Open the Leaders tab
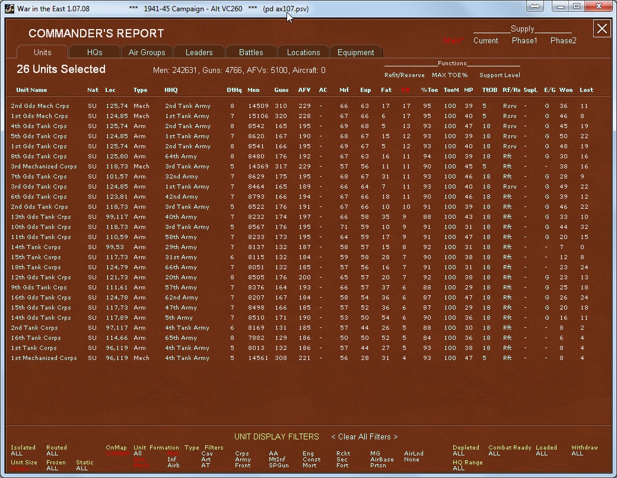The width and height of the screenshot is (617, 478). pos(199,52)
